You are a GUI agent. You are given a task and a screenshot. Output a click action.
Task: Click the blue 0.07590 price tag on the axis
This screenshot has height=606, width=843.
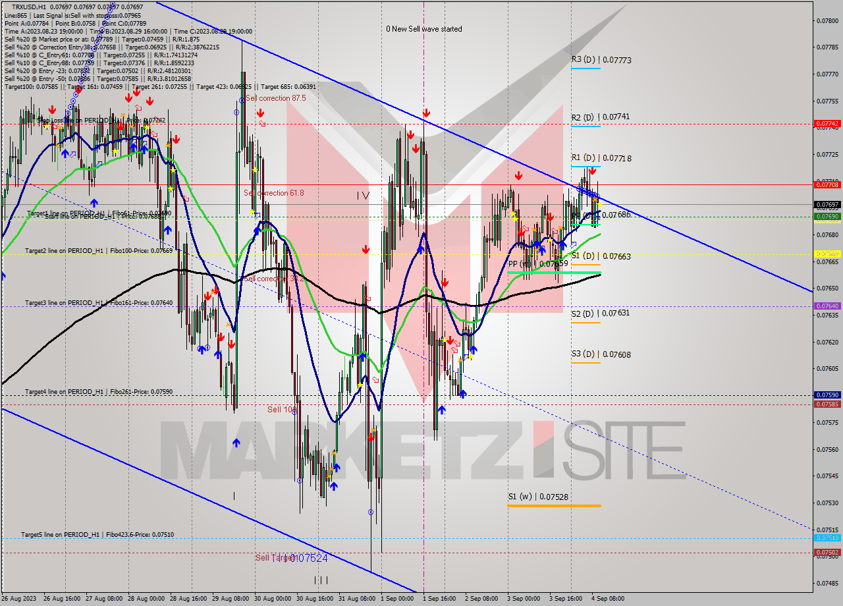coord(827,395)
